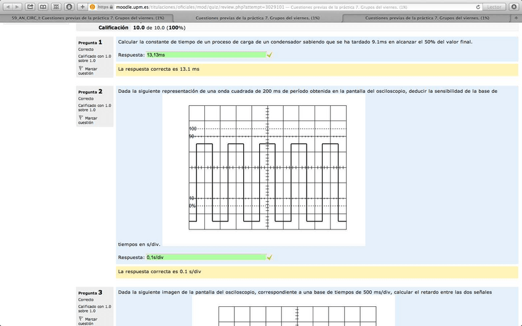This screenshot has width=522, height=326.
Task: Select the rightmost Cuestiones previas tab
Action: [x=428, y=18]
